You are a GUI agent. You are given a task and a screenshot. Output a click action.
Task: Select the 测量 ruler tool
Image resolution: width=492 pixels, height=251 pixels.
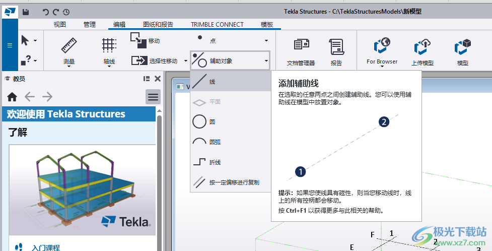68,45
